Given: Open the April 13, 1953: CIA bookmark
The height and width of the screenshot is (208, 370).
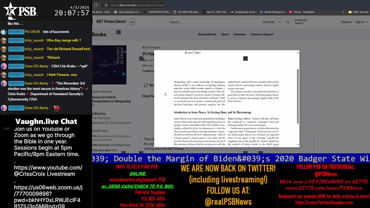Looking at the screenshot, I should [x=215, y=12].
